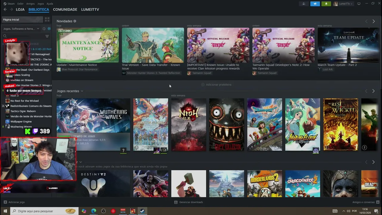This screenshot has height=215, width=382.
Task: Open the Amigos menu
Action: 30,4
